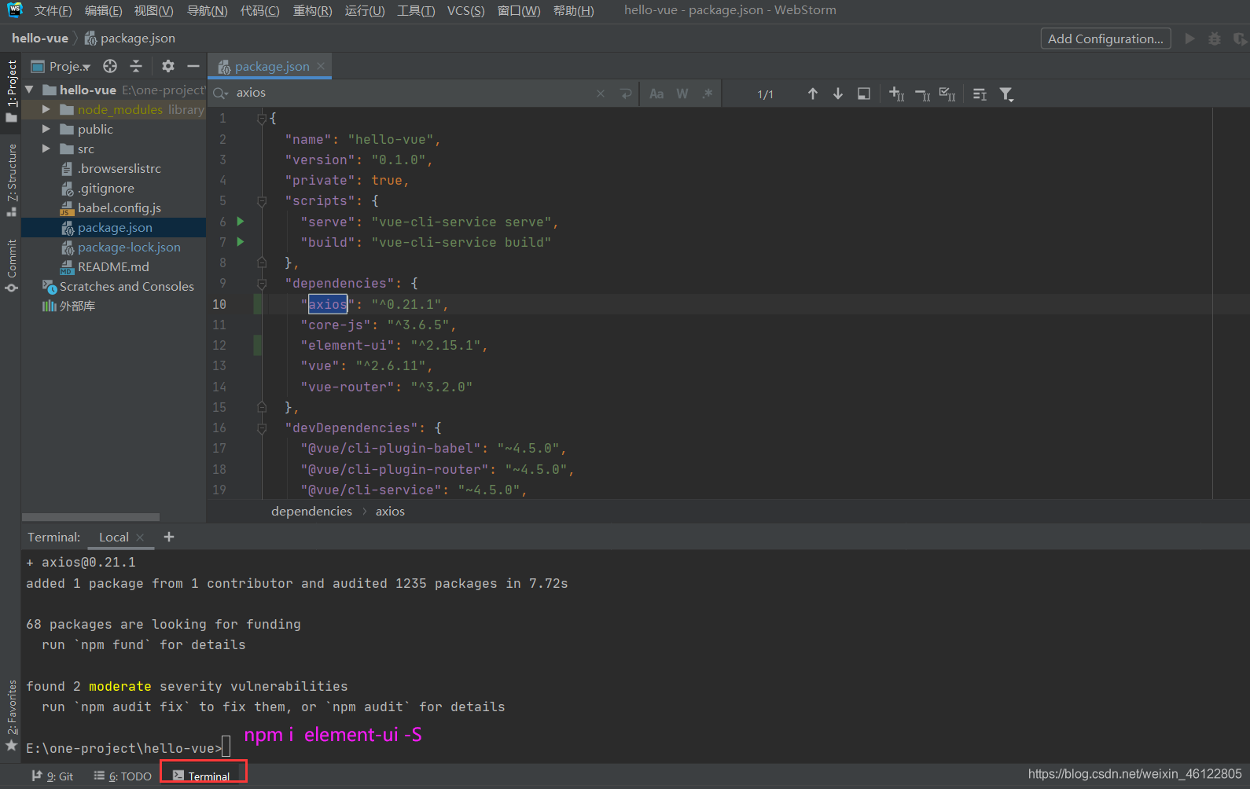Click axios breadcrumb
1250x789 pixels.
390,511
